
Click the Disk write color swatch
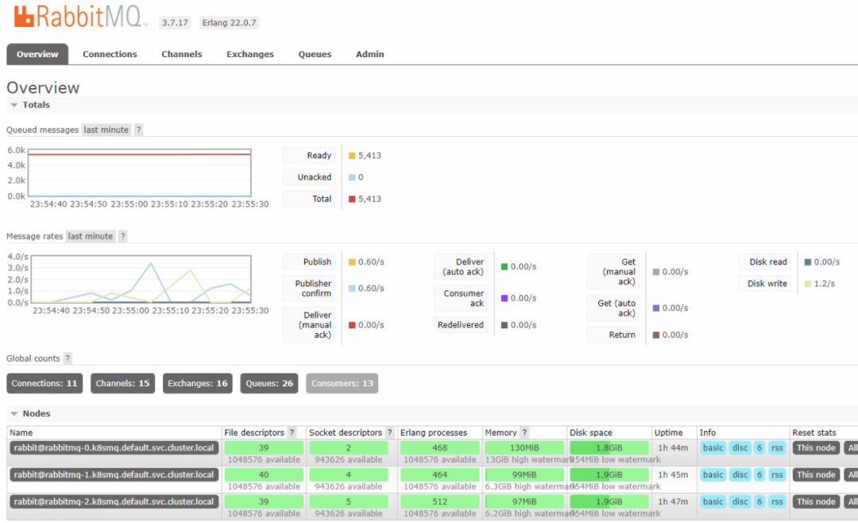(808, 284)
